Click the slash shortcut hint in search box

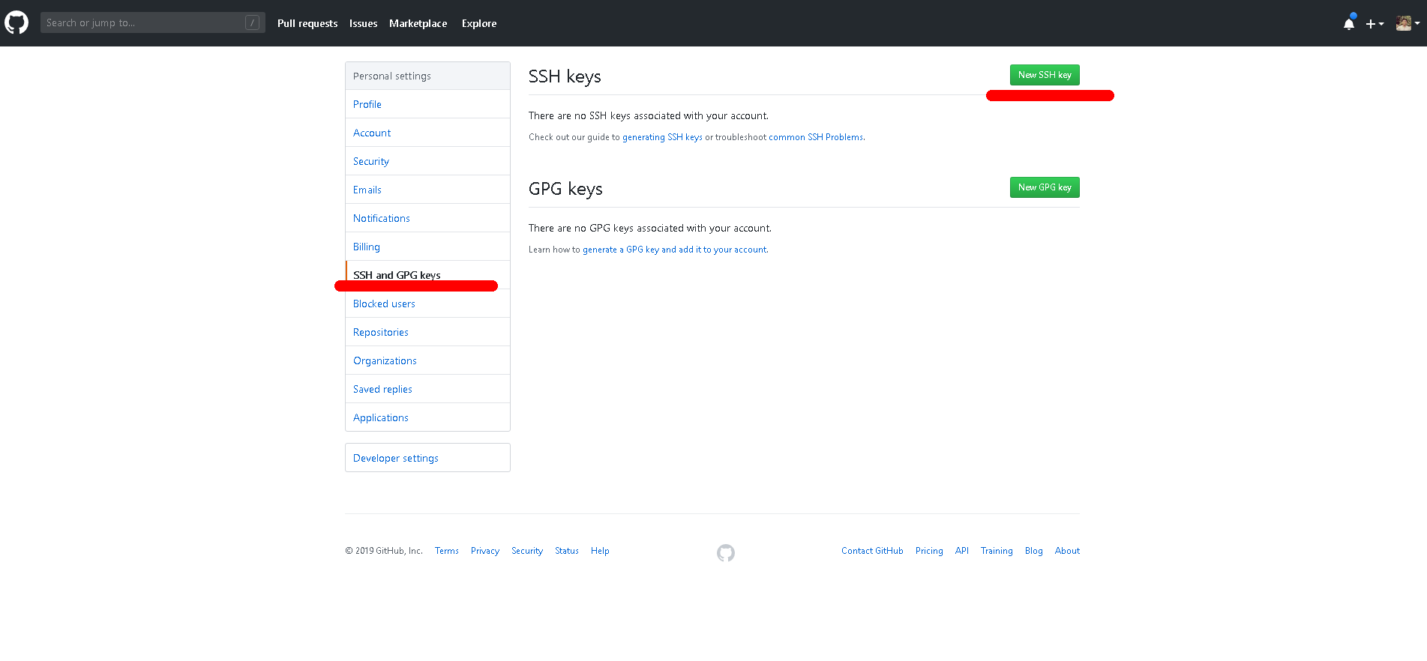coord(253,22)
